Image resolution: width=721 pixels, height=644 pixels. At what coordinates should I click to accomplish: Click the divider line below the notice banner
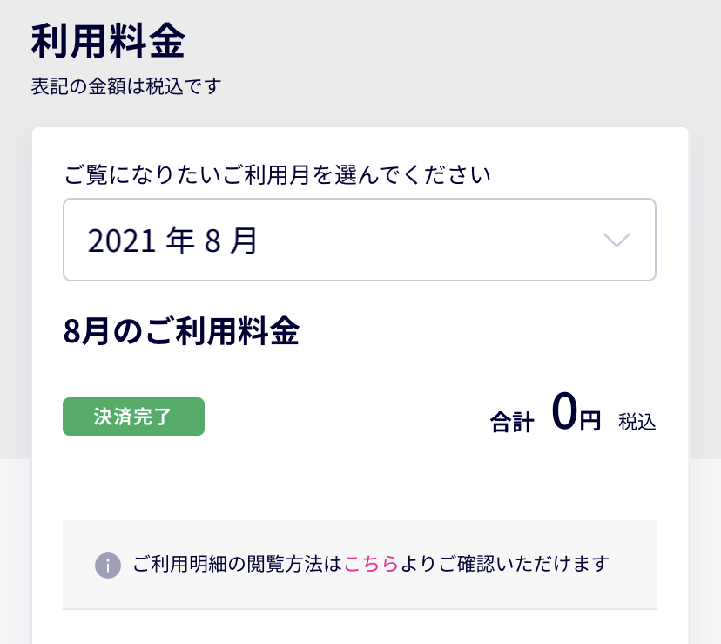(359, 608)
